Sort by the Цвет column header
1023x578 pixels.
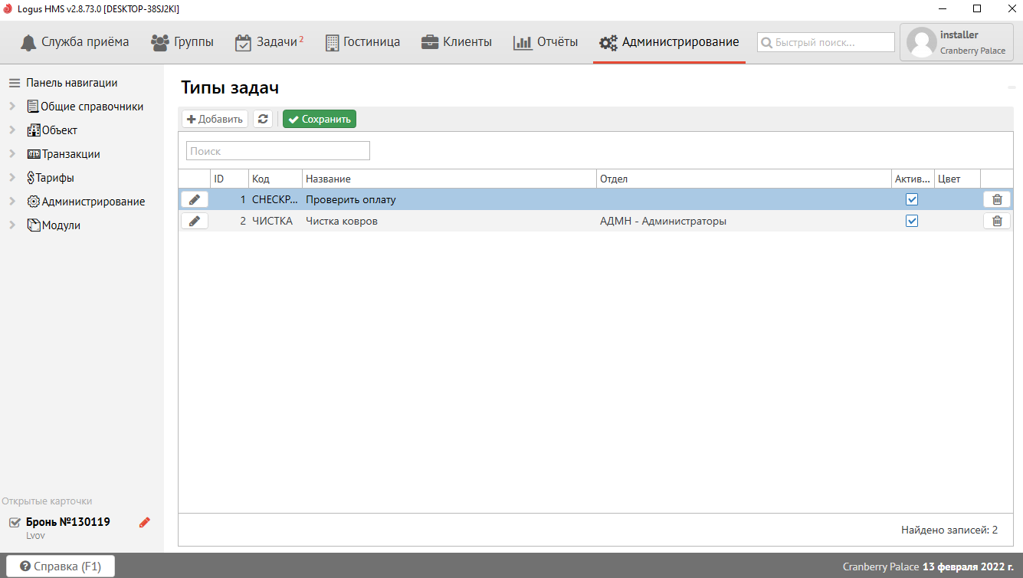click(x=957, y=179)
